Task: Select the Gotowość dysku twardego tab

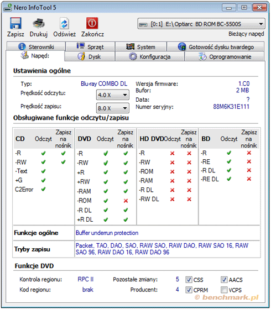Action: [216, 46]
